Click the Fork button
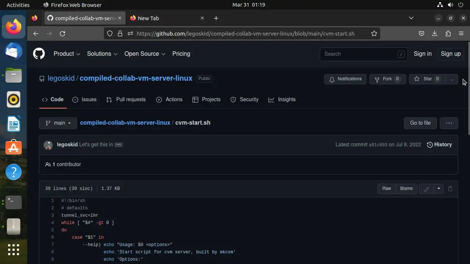Viewport: 470px width, 264px height. pyautogui.click(x=387, y=79)
